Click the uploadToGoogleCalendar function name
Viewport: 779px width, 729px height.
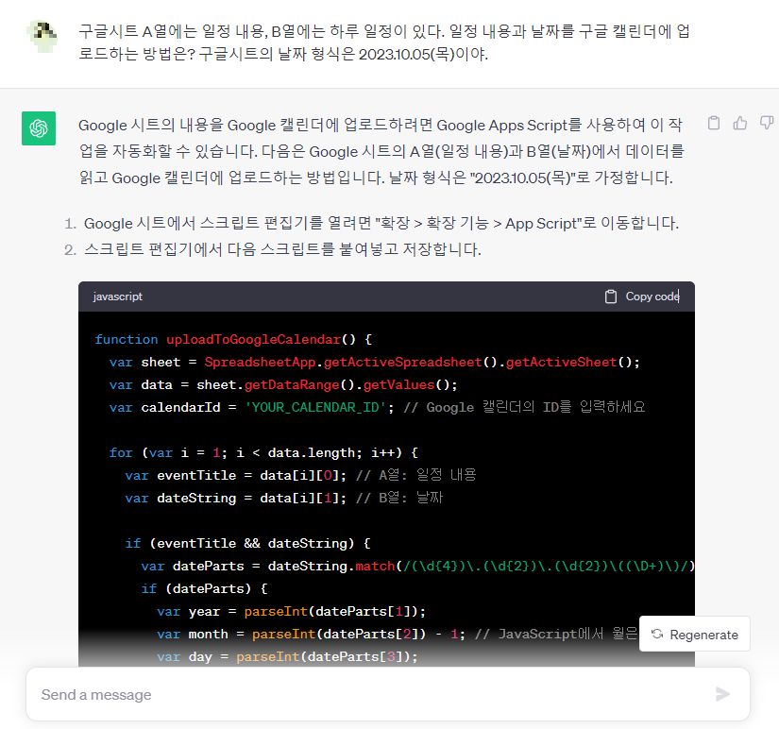tap(253, 339)
